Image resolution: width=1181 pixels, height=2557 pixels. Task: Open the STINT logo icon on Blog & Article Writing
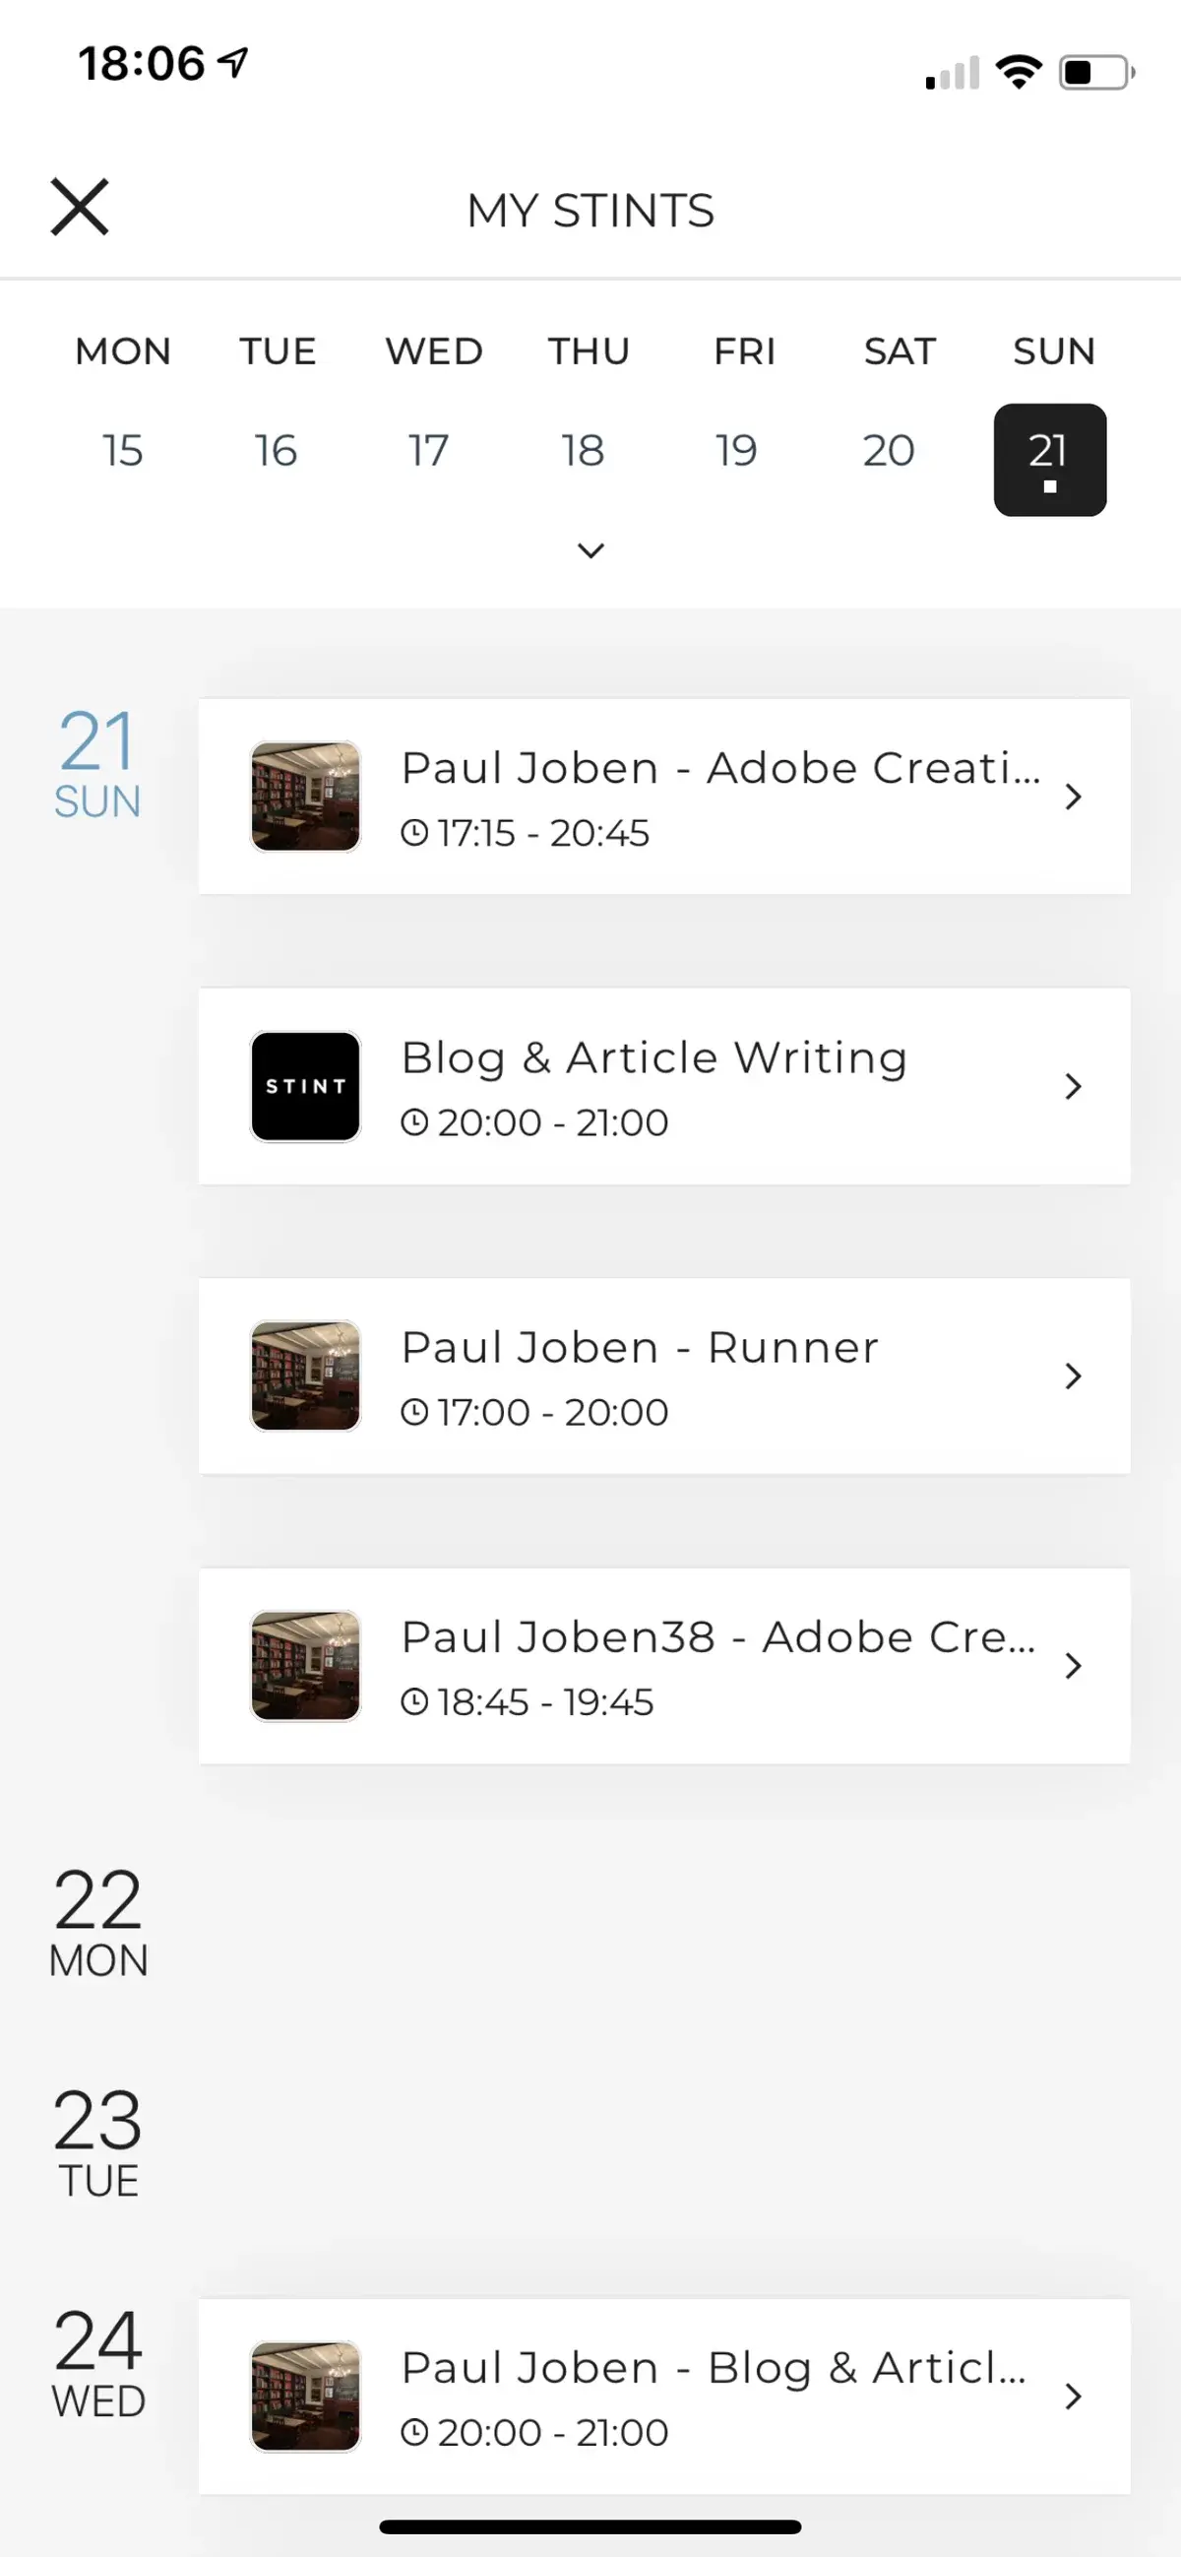click(305, 1085)
